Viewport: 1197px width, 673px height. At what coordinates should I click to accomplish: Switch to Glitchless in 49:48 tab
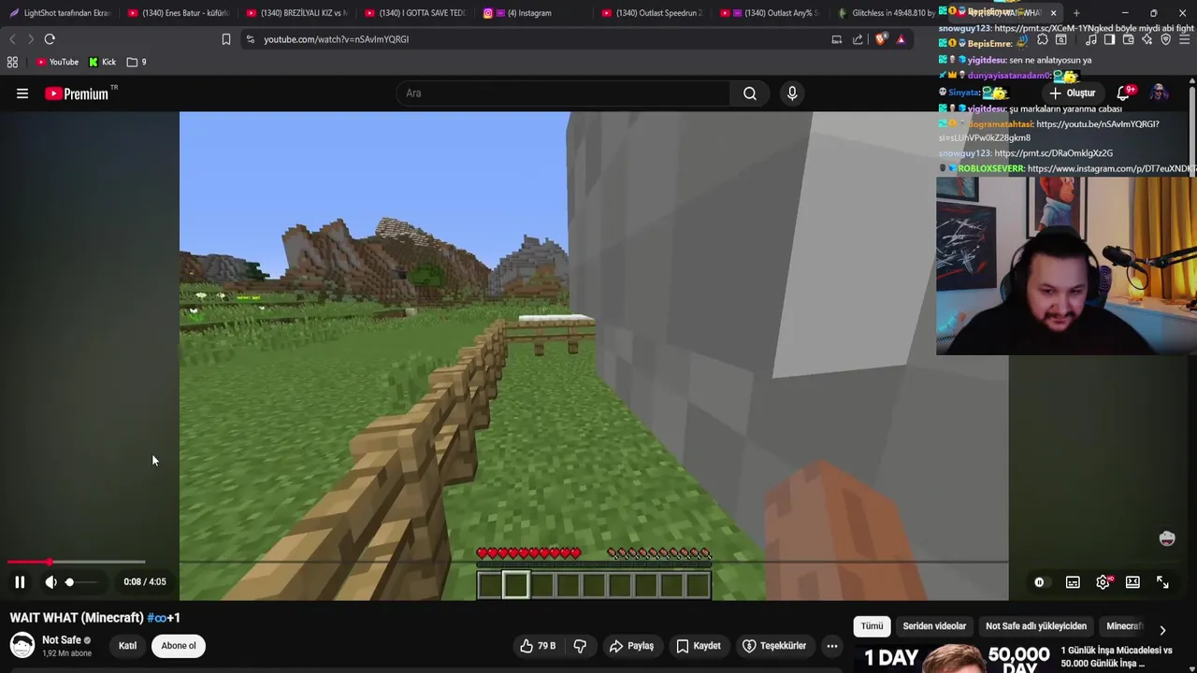887,13
